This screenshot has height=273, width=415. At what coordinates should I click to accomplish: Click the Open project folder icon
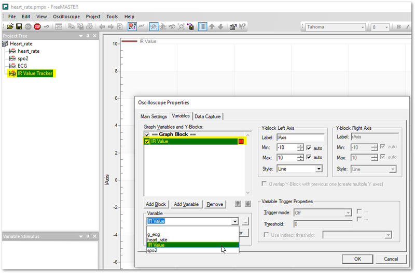point(10,26)
